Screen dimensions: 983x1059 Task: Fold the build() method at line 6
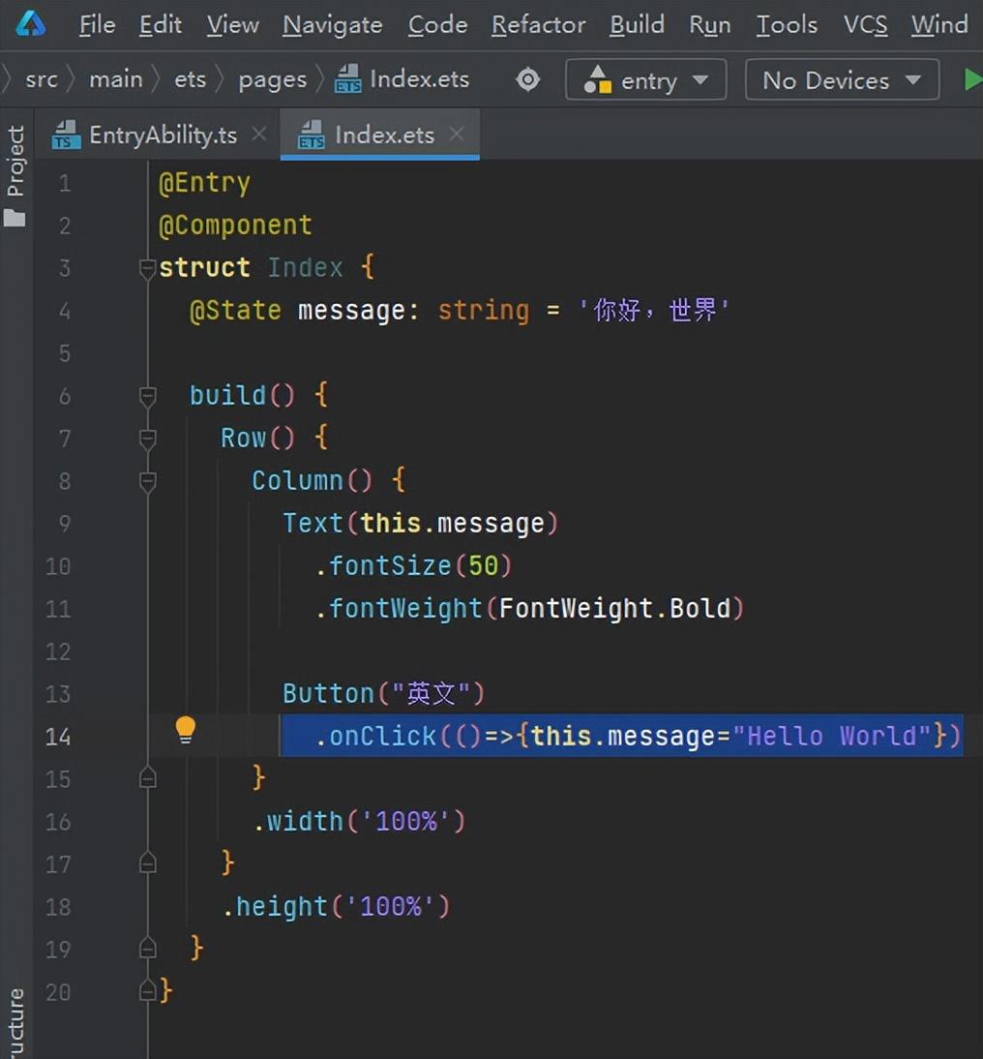pos(147,396)
